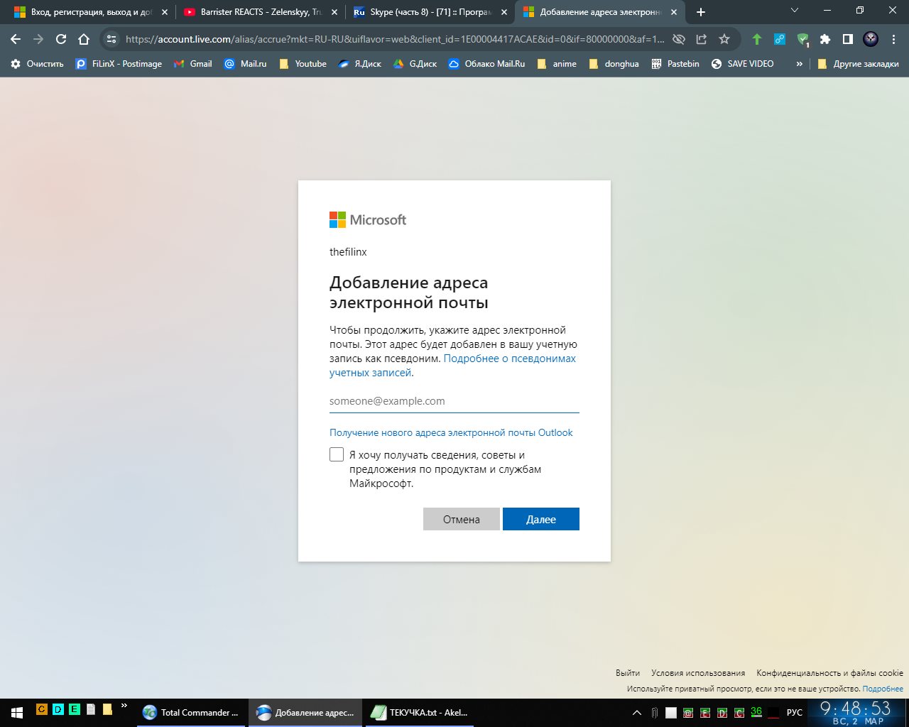Close the Barrister REACTS tab
The width and height of the screenshot is (909, 727).
334,12
